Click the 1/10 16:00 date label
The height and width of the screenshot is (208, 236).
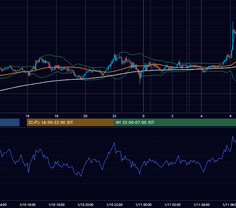pyautogui.click(x=27, y=205)
